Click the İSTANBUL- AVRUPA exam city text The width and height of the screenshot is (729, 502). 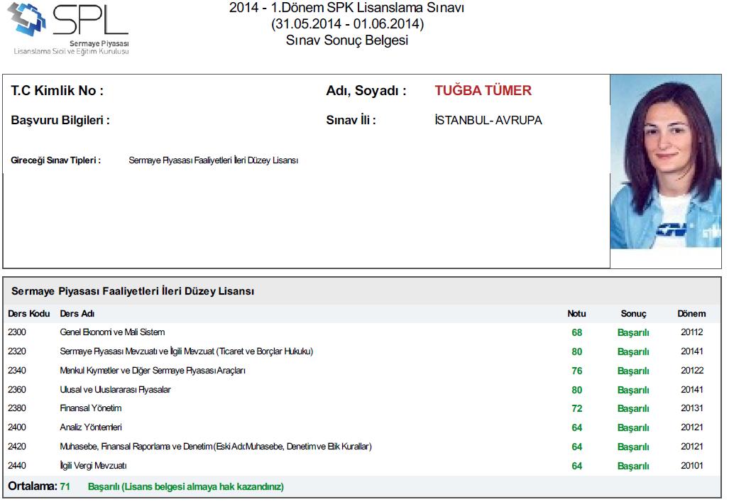(x=488, y=120)
